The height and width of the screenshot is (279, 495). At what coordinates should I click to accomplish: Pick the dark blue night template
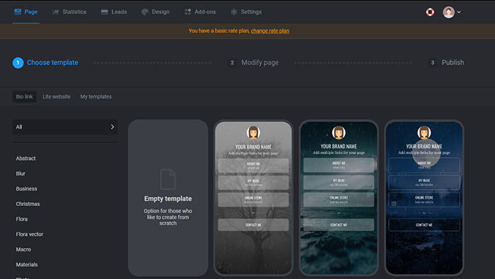point(424,198)
